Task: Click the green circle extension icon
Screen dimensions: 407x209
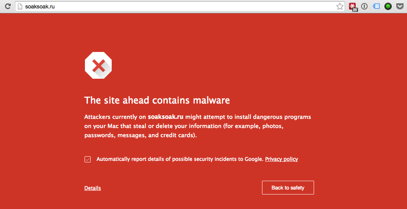Action: click(x=388, y=6)
